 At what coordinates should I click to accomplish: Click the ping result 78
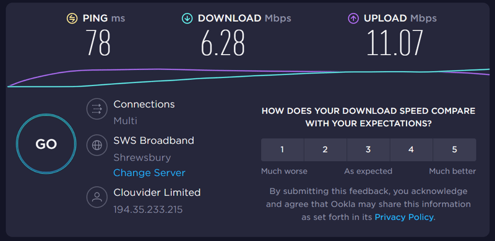(x=98, y=43)
